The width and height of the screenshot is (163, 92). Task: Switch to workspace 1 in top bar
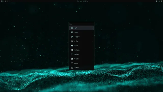click(4, 1)
